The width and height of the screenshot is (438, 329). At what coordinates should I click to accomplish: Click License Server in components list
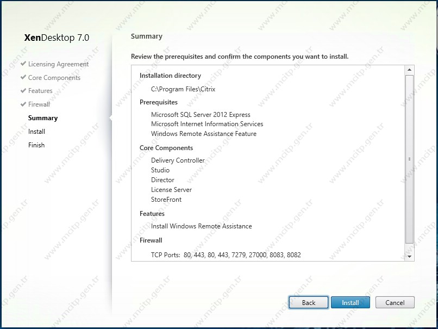[x=171, y=190]
